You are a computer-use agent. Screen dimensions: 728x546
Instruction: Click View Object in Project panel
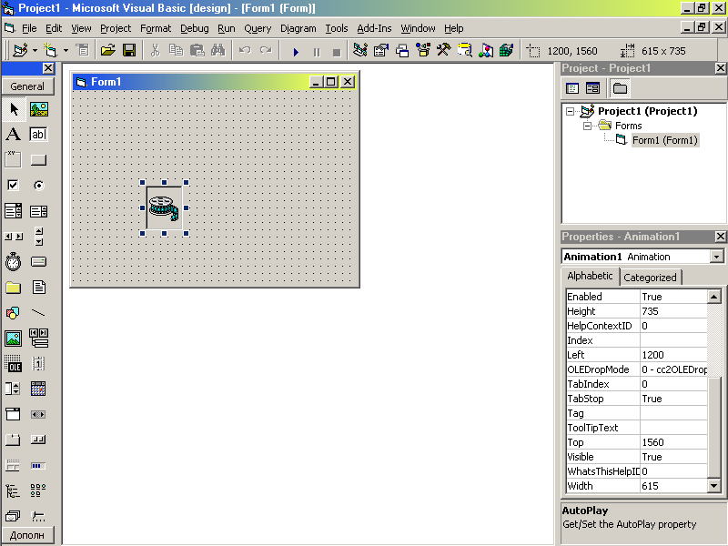tap(592, 88)
